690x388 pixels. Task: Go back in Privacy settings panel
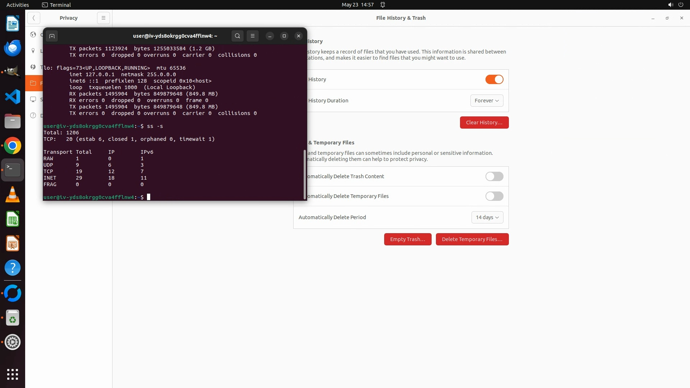pyautogui.click(x=33, y=18)
